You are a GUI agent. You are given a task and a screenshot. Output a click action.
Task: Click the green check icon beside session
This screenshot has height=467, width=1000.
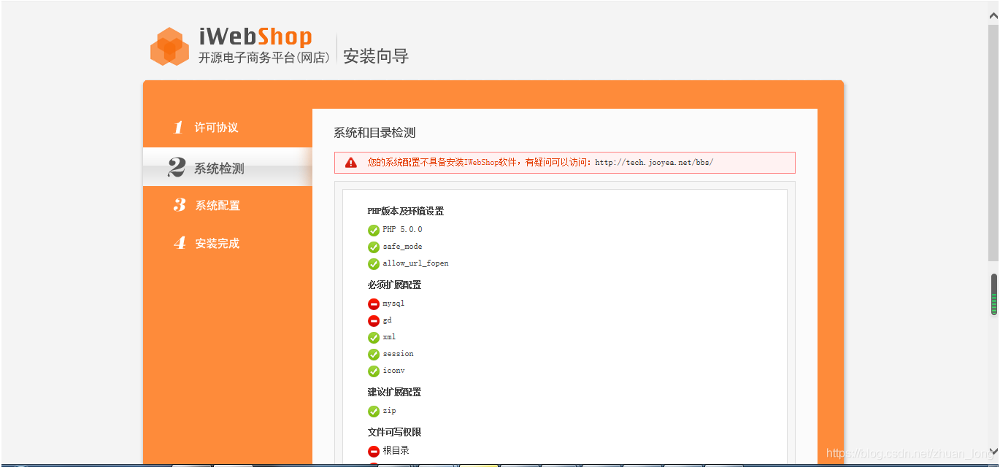tap(374, 354)
